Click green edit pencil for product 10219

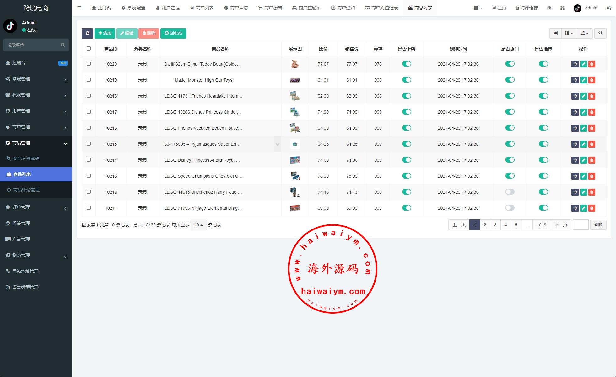coord(583,80)
